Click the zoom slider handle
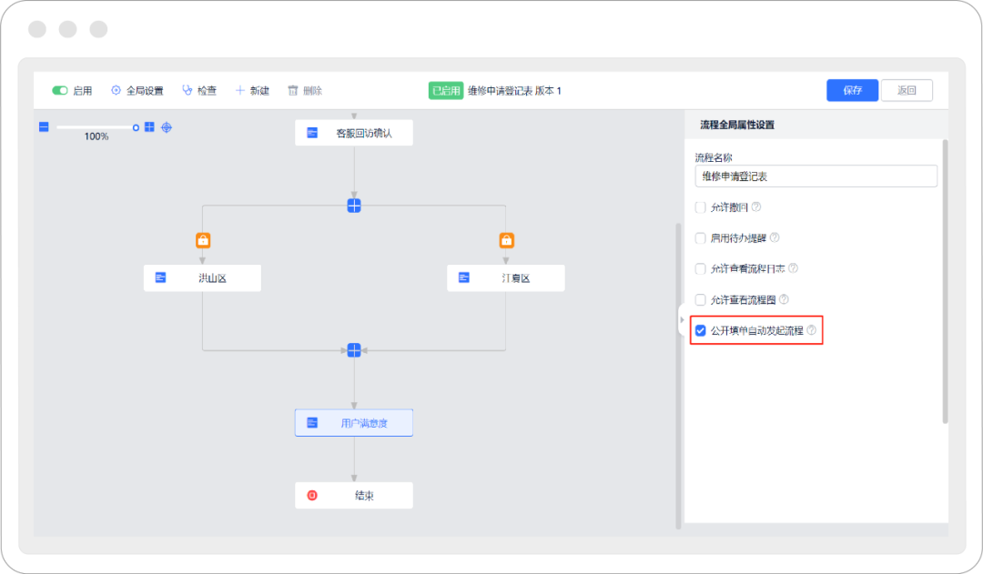Screen dimensions: 983x574 pyautogui.click(x=137, y=127)
